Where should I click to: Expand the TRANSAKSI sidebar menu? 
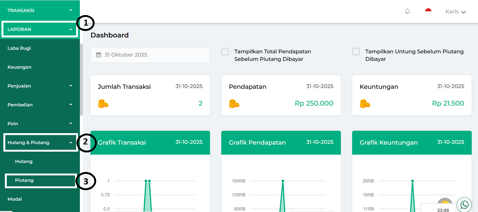point(40,11)
